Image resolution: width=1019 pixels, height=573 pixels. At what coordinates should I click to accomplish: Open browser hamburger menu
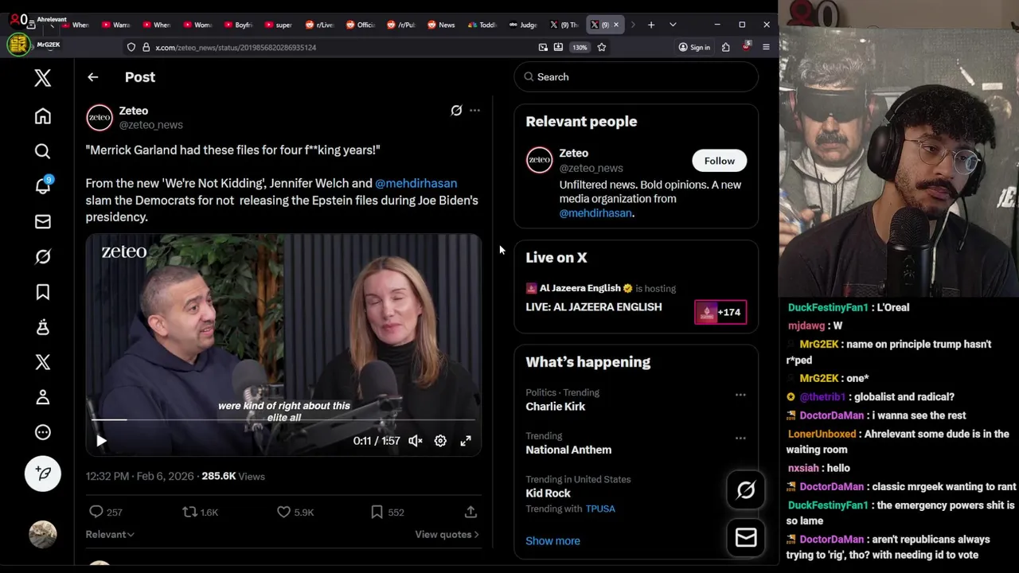pyautogui.click(x=766, y=48)
